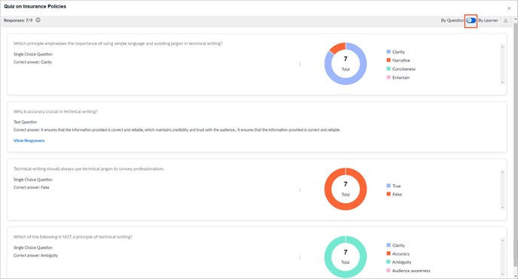This screenshot has height=279, width=518.
Task: Toggle the By Question / By Learner switch
Action: (471, 20)
